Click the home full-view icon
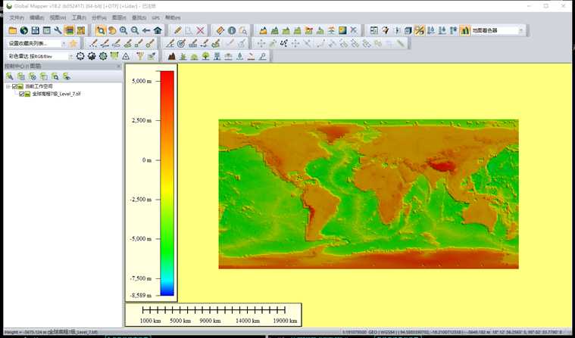Image resolution: width=575 pixels, height=338 pixels. (158, 30)
